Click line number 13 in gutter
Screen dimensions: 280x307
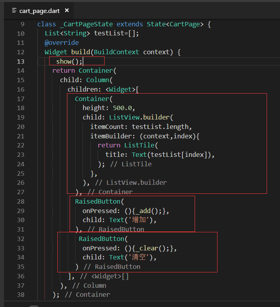pos(20,61)
